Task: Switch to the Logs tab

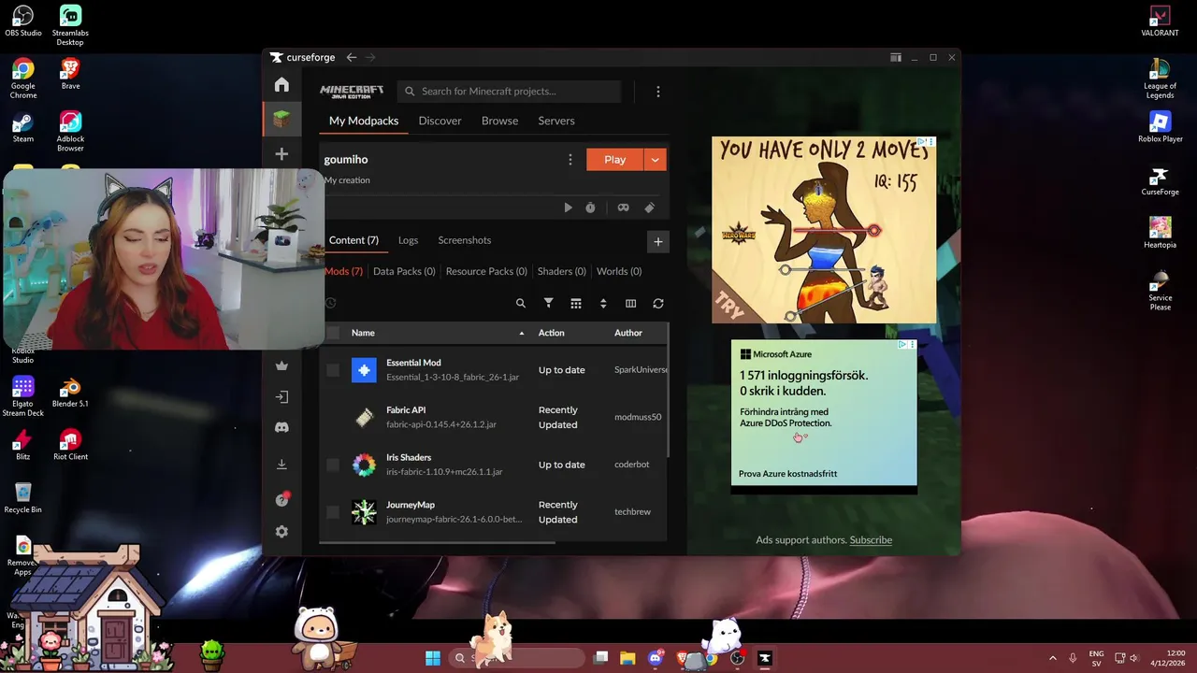Action: click(408, 240)
